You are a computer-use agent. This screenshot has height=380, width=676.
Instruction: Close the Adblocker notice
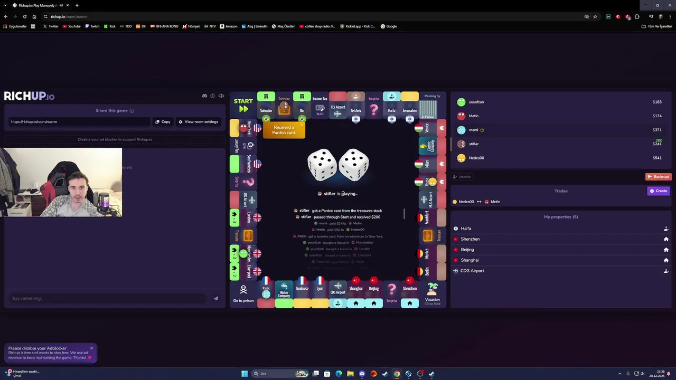click(91, 348)
